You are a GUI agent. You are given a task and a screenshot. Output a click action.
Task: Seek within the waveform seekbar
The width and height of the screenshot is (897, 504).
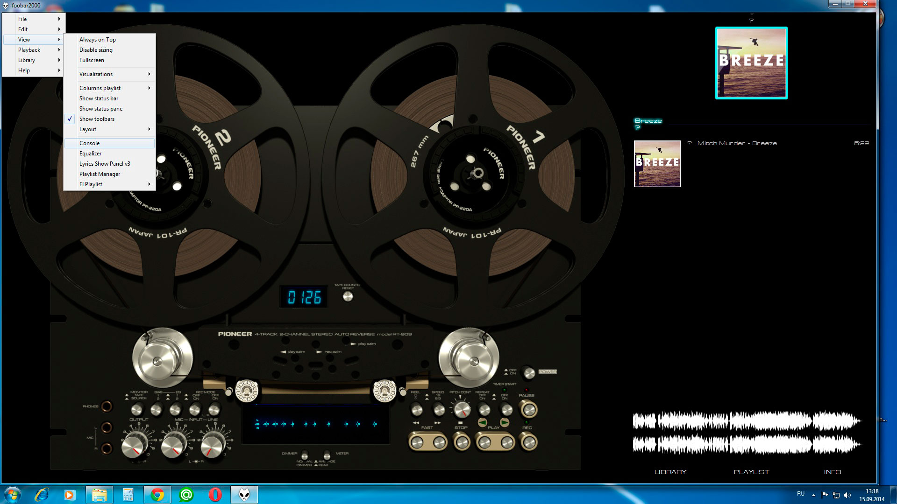(747, 433)
